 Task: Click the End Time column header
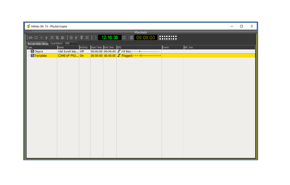point(110,47)
